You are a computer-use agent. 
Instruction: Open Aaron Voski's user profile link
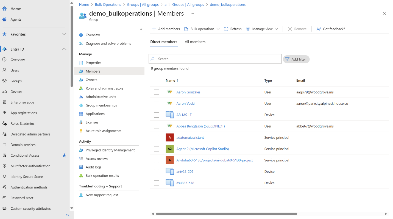tap(185, 103)
